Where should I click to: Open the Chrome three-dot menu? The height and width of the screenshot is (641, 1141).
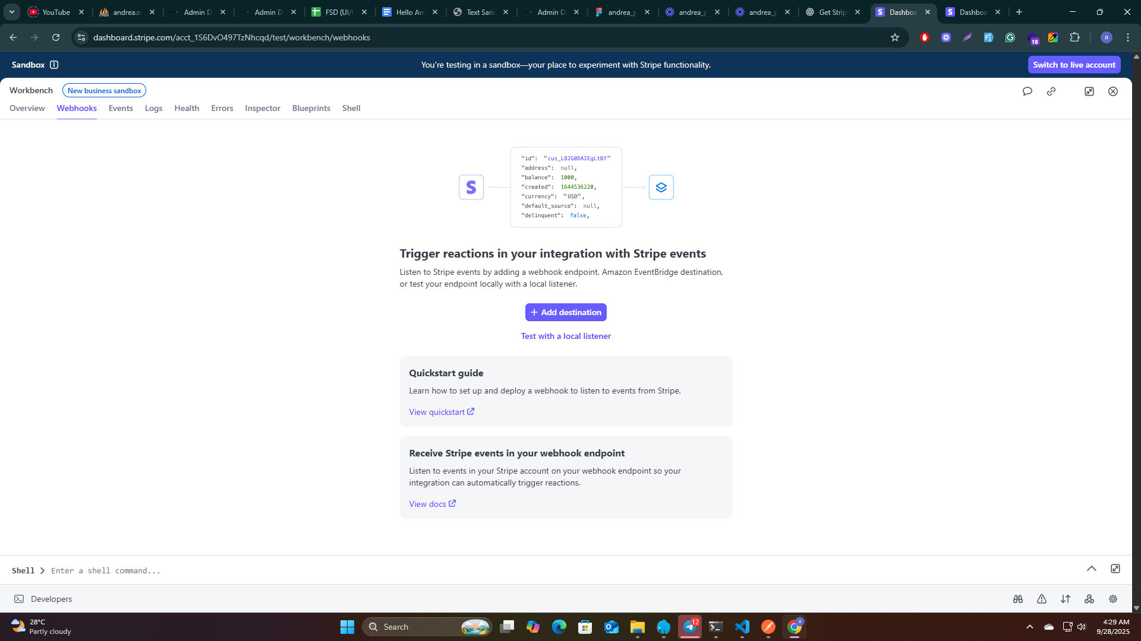coord(1128,37)
